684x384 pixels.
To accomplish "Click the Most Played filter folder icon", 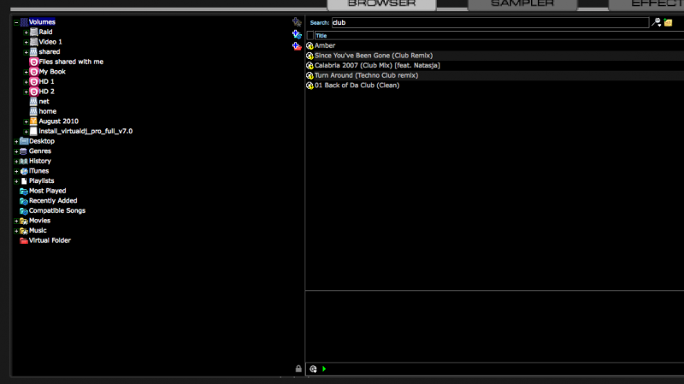I will [x=24, y=191].
